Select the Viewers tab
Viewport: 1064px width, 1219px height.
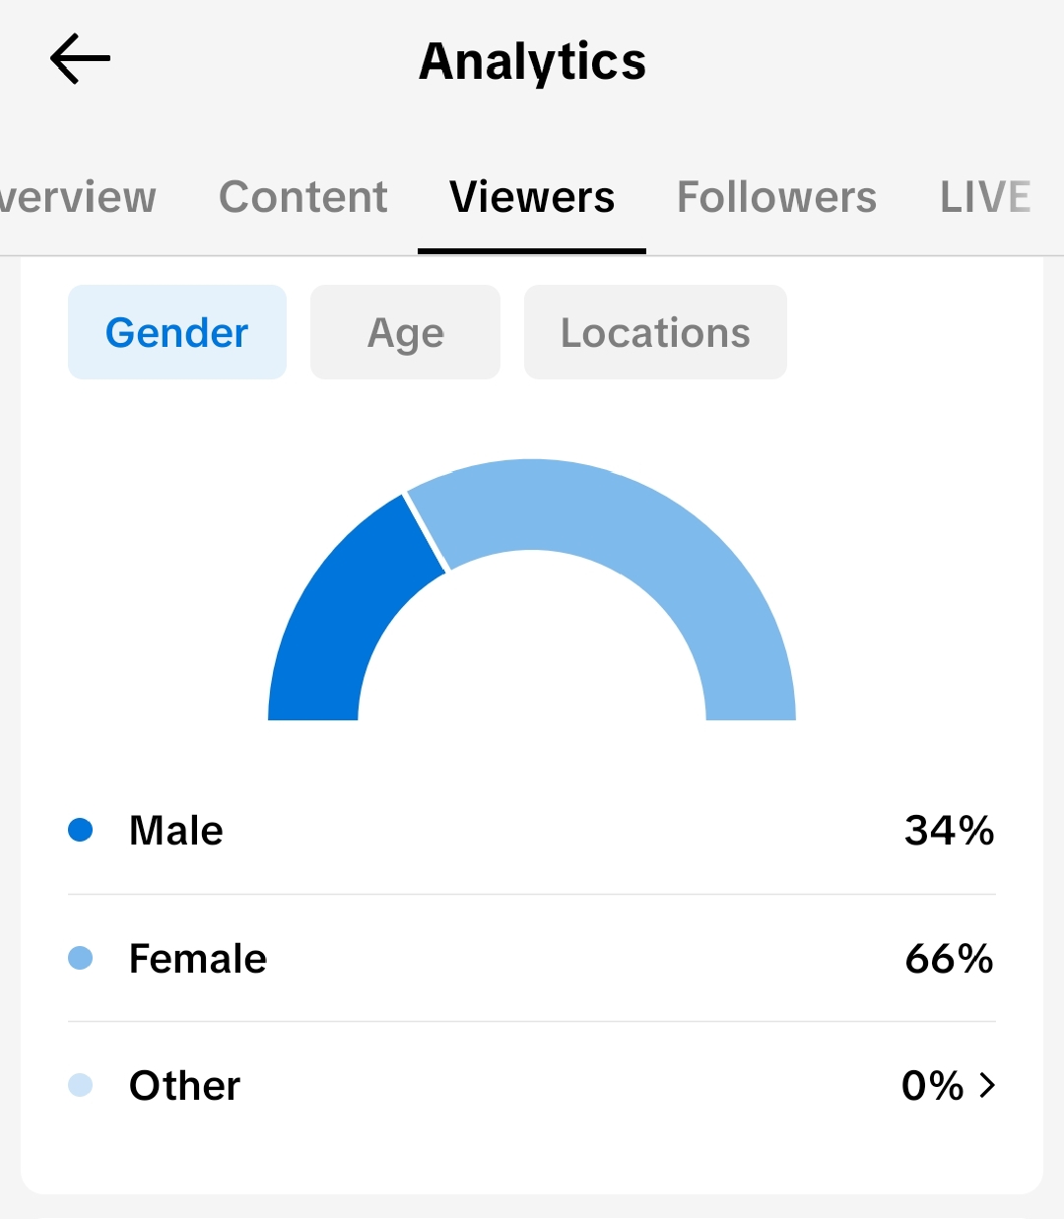(532, 197)
